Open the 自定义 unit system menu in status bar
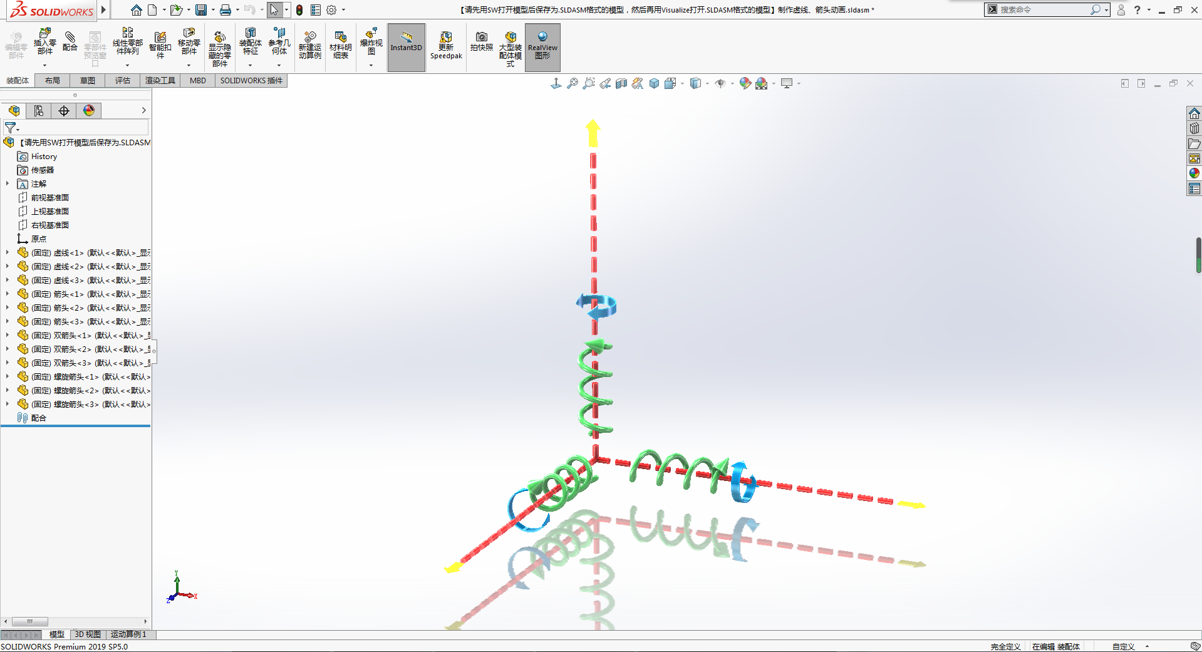 point(1131,646)
